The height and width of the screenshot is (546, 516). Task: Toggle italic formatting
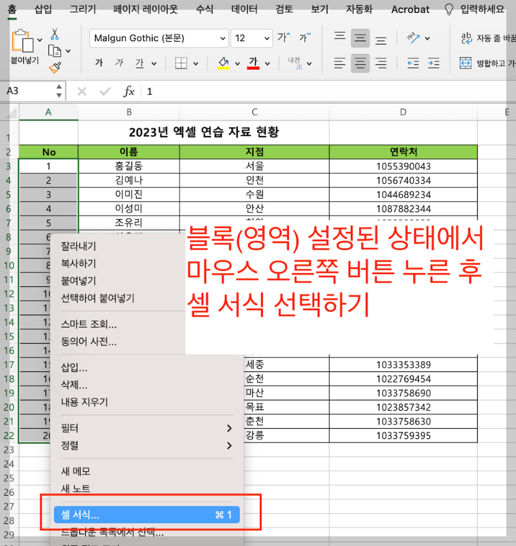pos(119,63)
